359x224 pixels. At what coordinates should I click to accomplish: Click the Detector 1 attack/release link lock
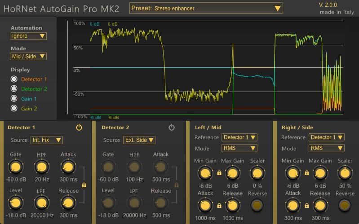coord(84,185)
